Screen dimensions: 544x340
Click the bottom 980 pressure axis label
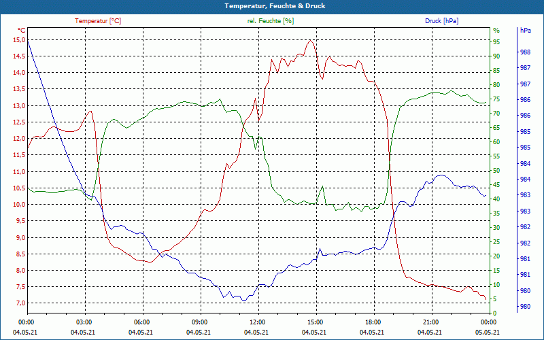pos(525,307)
